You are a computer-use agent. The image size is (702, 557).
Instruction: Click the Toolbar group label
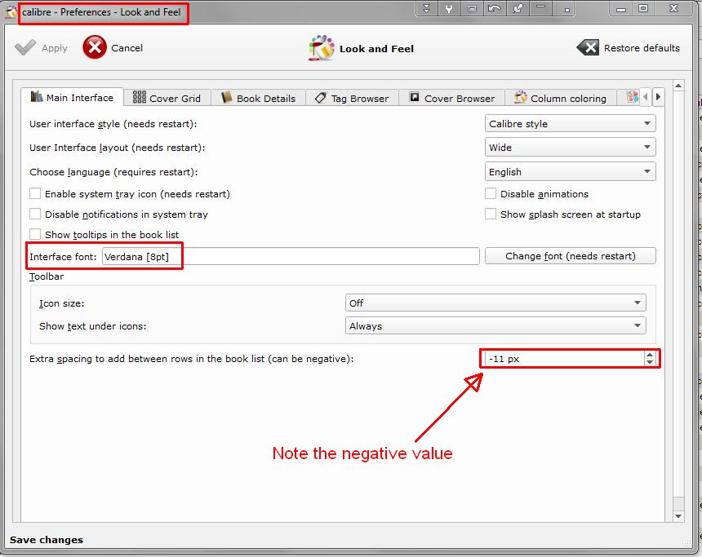(x=47, y=276)
